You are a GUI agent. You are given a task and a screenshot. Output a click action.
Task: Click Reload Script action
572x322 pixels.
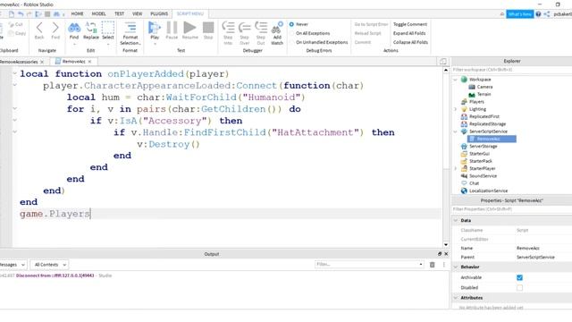tap(367, 33)
